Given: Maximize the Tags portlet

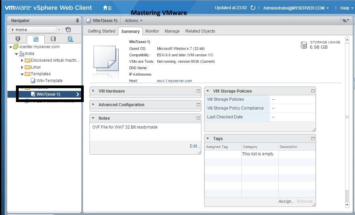Looking at the screenshot, I should tap(313, 138).
